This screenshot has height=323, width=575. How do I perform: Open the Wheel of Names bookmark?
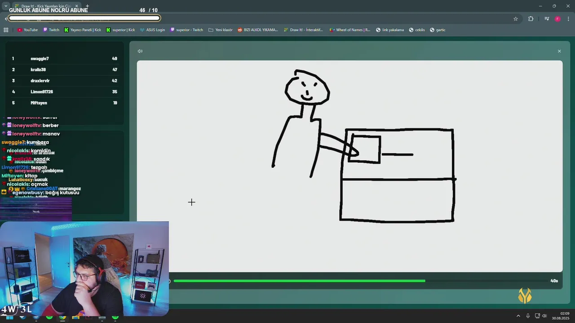[x=350, y=30]
